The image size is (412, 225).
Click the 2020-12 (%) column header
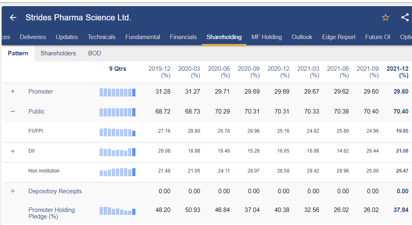point(278,72)
